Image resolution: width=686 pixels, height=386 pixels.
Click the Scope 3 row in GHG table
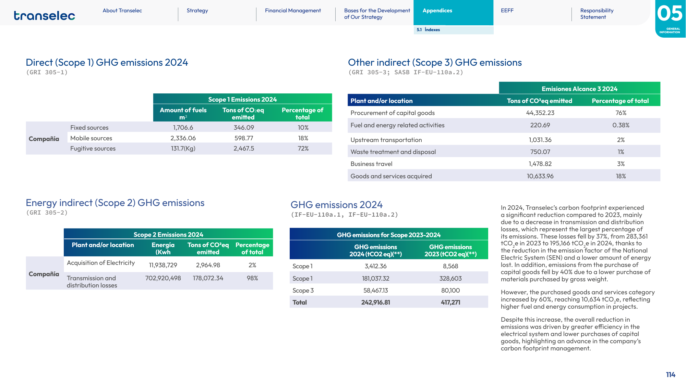389,290
